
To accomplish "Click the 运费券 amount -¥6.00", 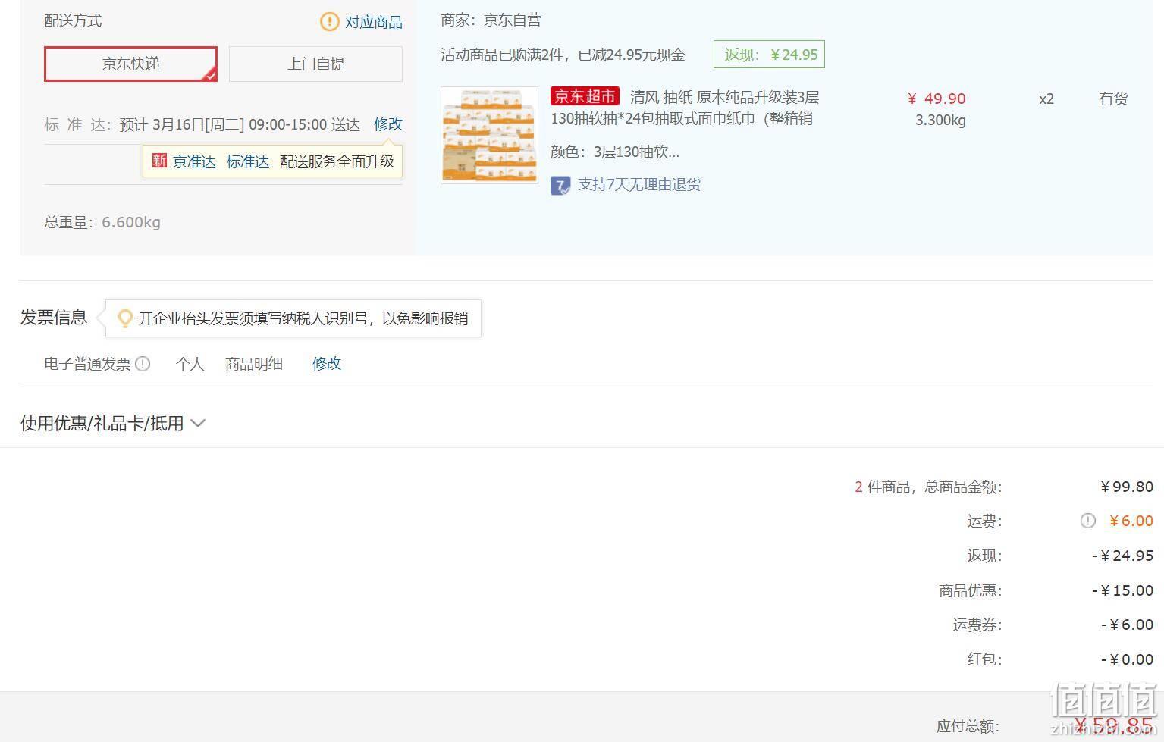I will coord(1127,625).
